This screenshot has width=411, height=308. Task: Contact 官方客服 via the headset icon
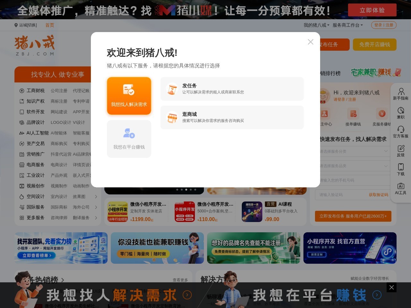pyautogui.click(x=401, y=129)
